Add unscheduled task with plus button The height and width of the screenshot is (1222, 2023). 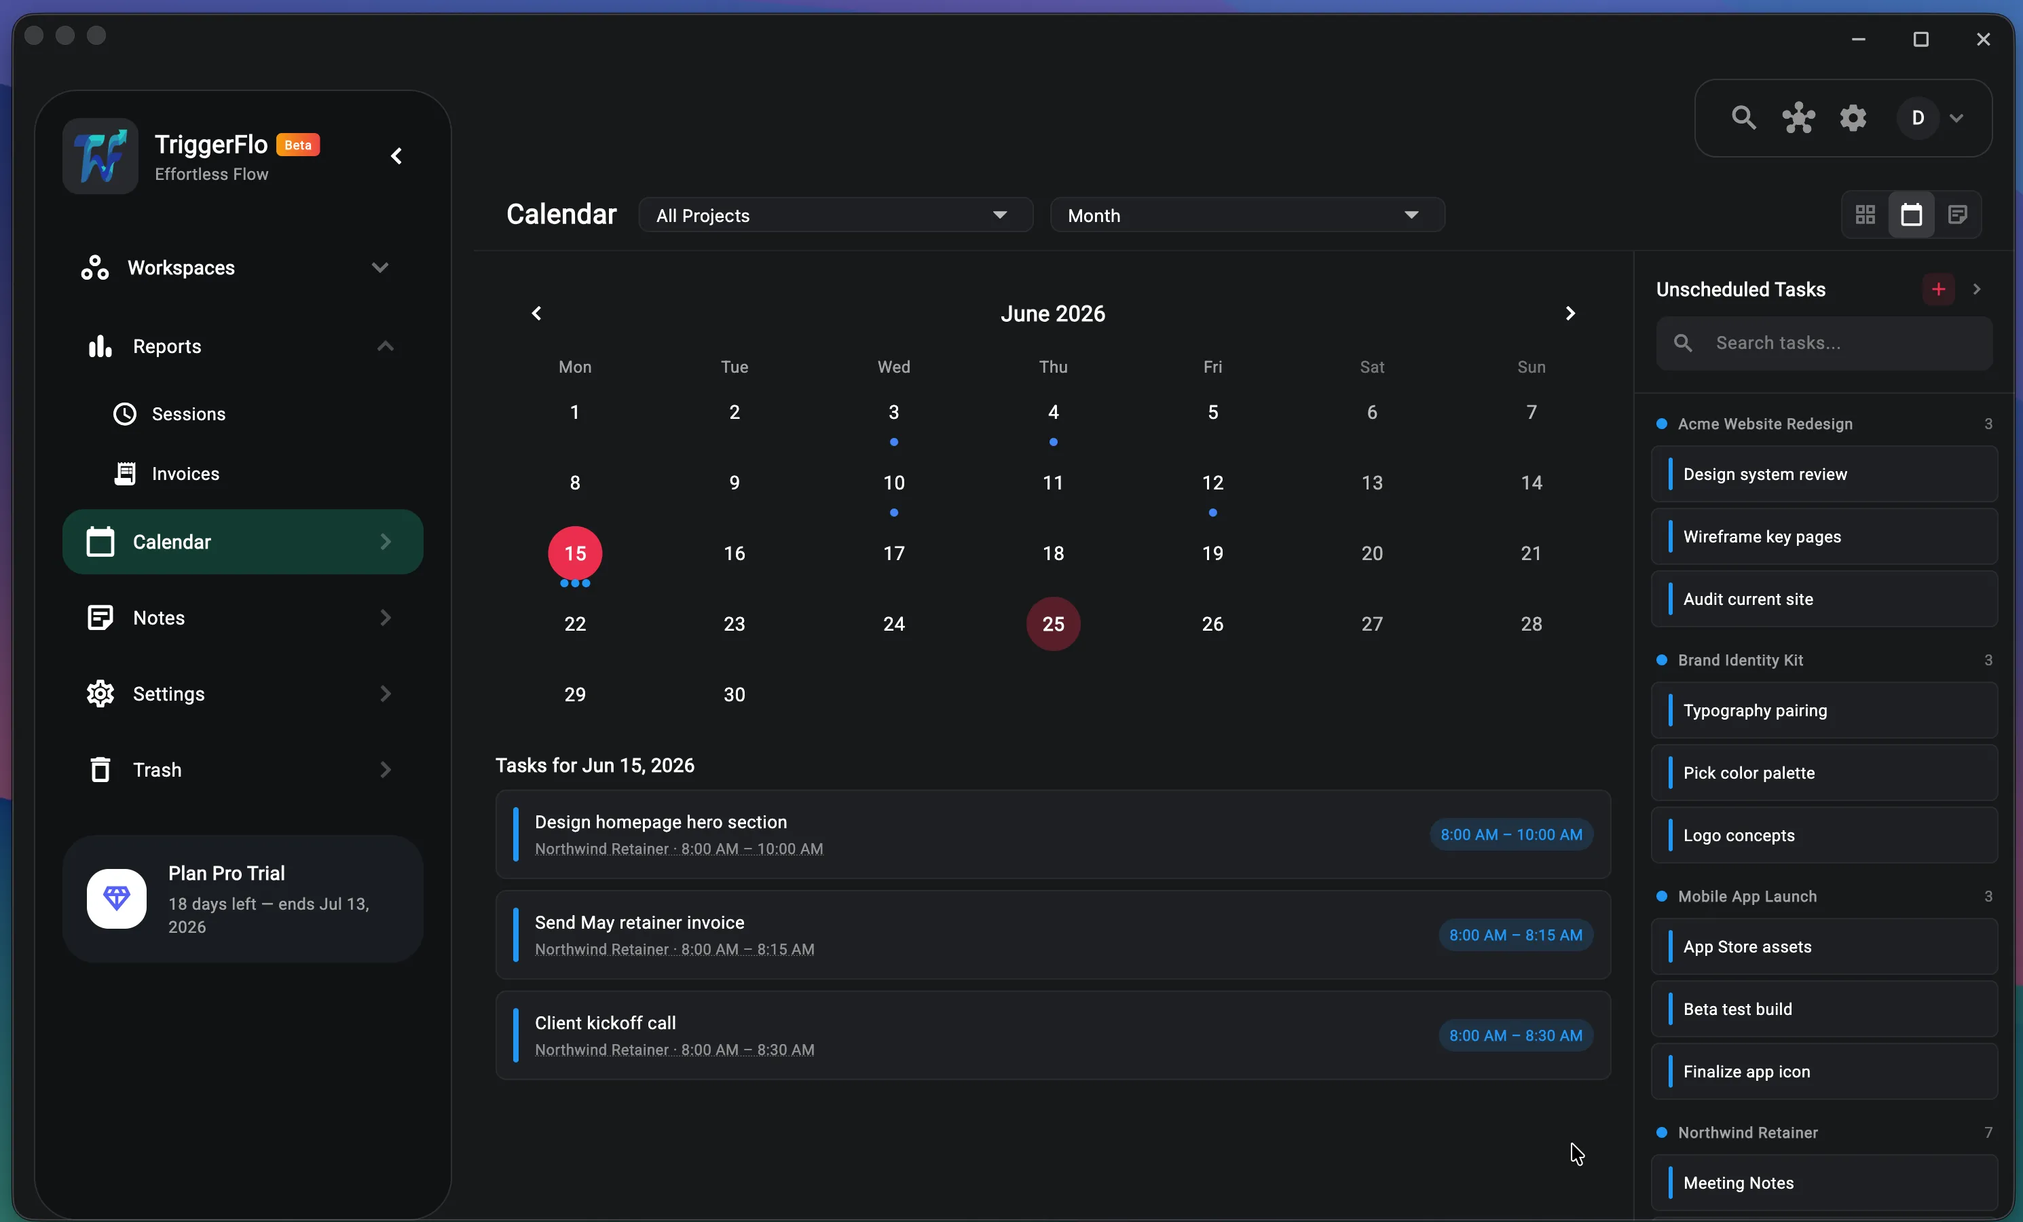click(x=1937, y=289)
